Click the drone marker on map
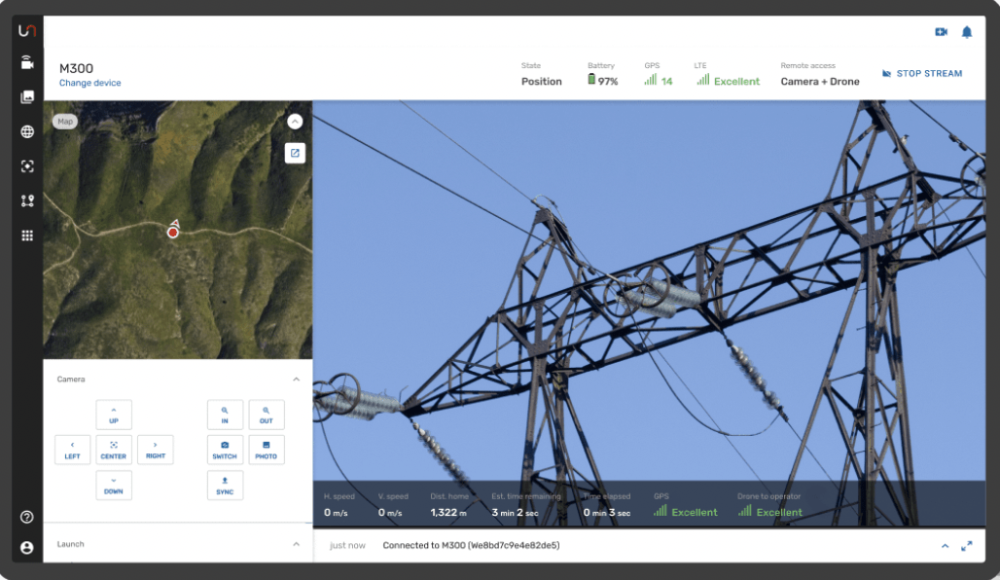 (x=173, y=231)
